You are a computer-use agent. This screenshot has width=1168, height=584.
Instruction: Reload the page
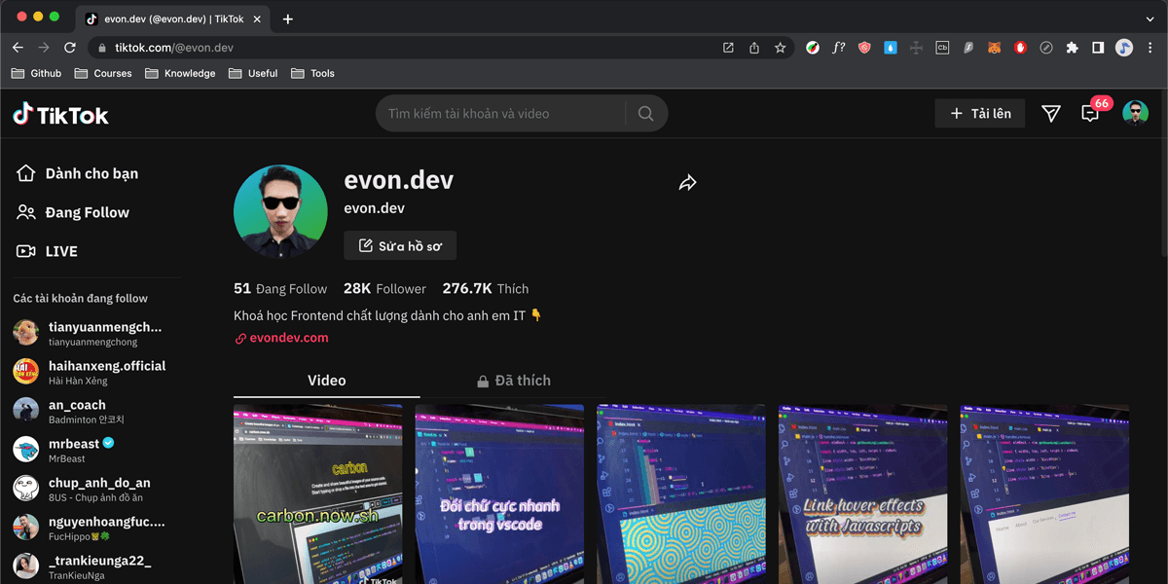coord(70,47)
